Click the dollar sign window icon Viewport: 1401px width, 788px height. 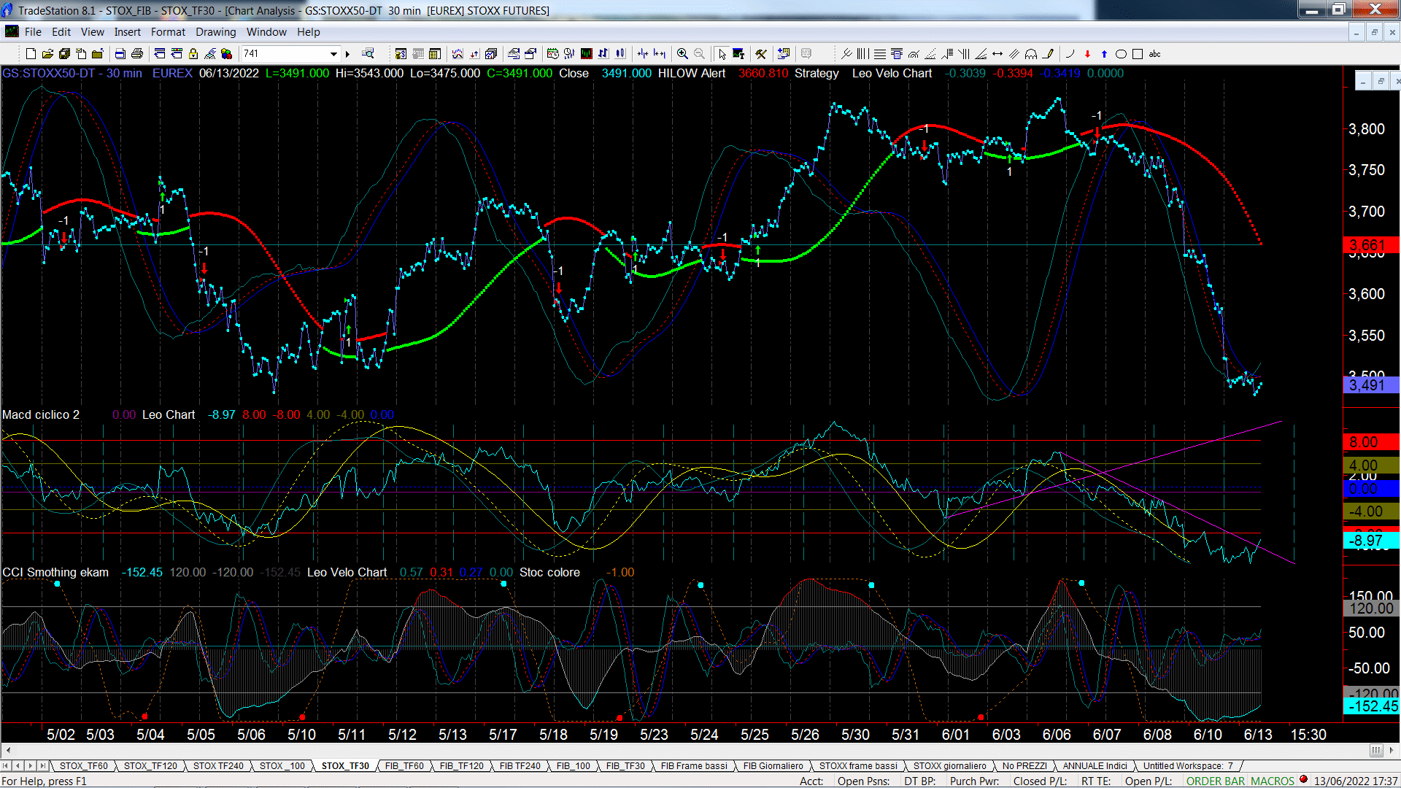[x=401, y=53]
